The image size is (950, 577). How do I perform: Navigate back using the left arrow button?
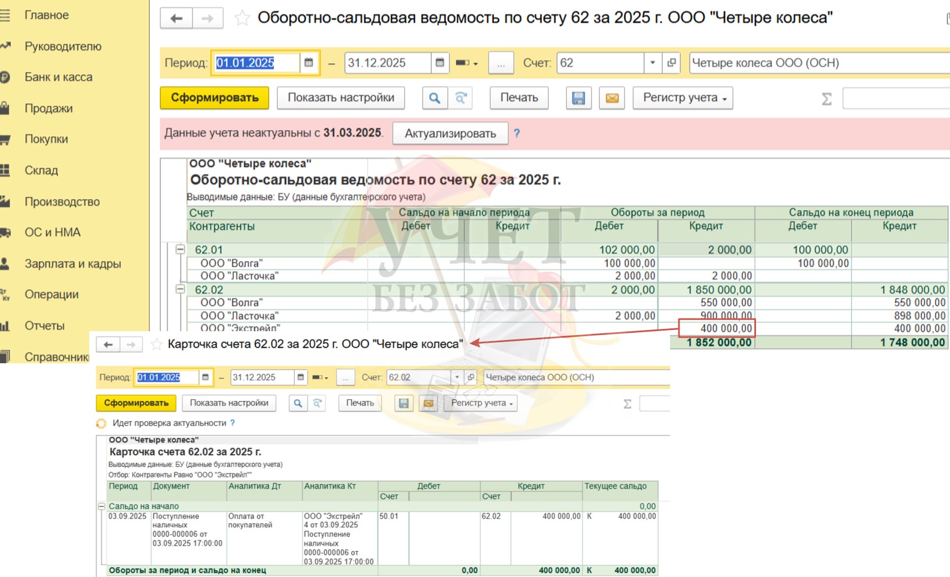[176, 18]
